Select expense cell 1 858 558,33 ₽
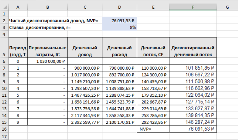Image resolution: width=238 pixels, height=140 pixels. [120, 116]
